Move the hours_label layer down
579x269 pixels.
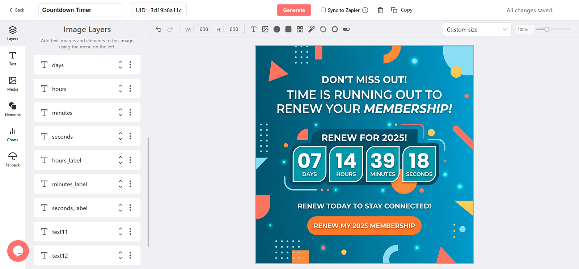click(121, 163)
